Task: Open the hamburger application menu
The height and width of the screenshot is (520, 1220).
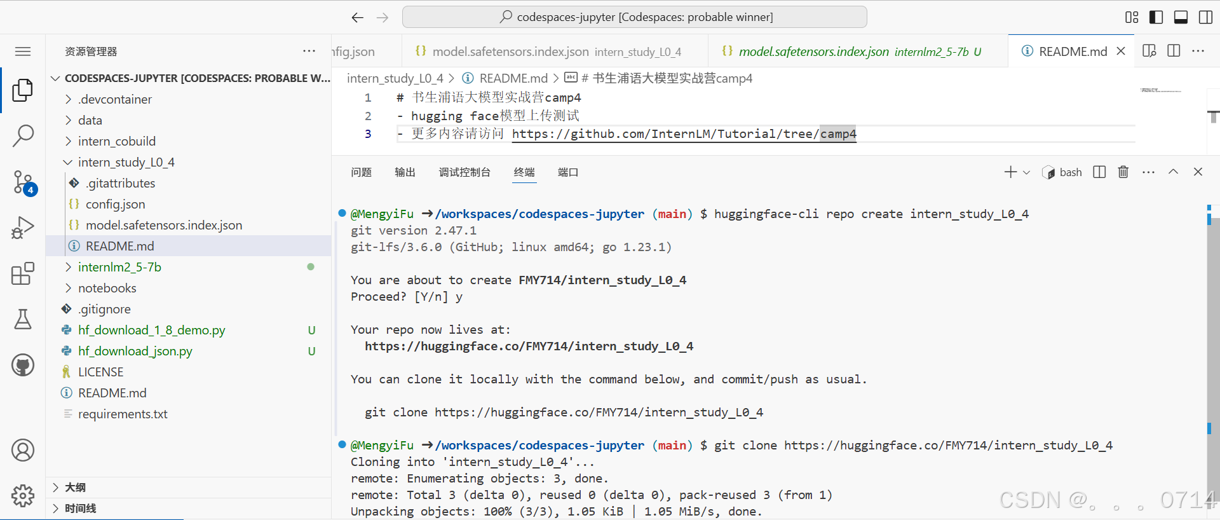Action: [23, 51]
